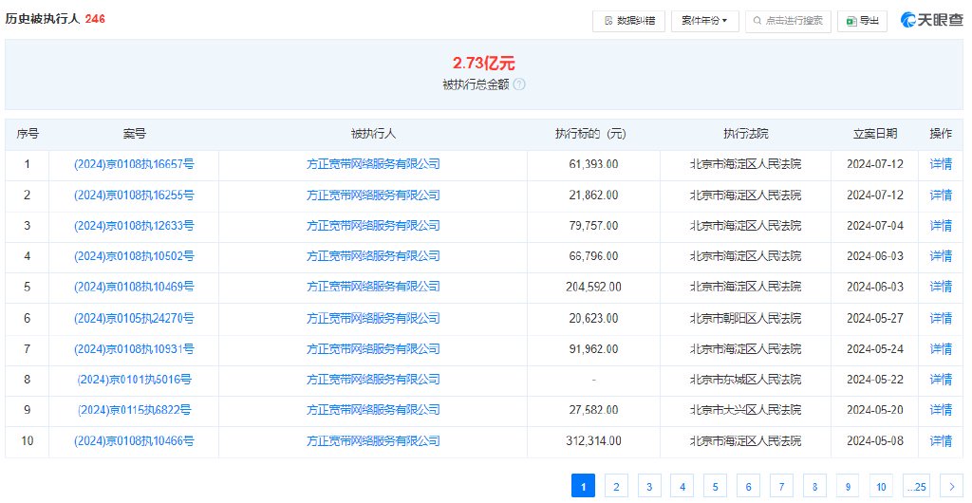Screen dimensions: 972x503
Task: Go to page 6
Action: [748, 486]
